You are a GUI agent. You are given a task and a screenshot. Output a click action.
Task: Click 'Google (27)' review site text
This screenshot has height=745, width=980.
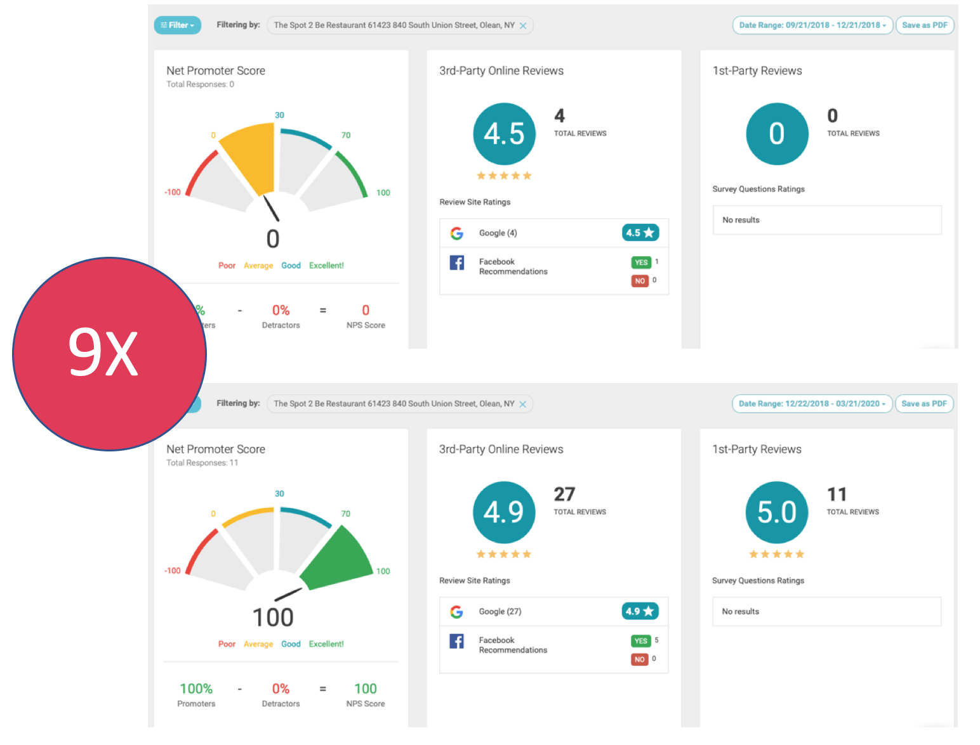pos(500,612)
